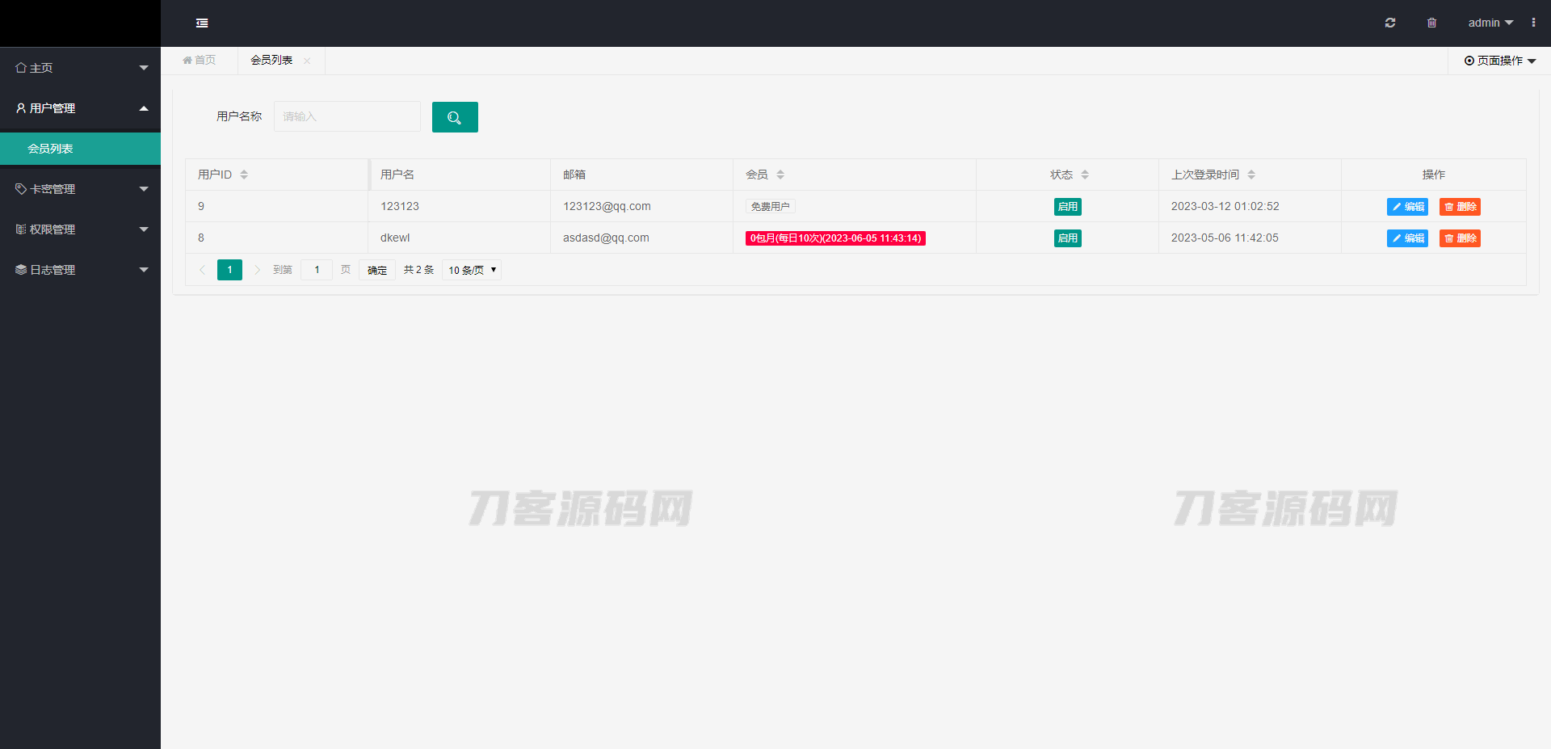The width and height of the screenshot is (1551, 749).
Task: Open the 页面操作 dropdown
Action: pyautogui.click(x=1500, y=61)
